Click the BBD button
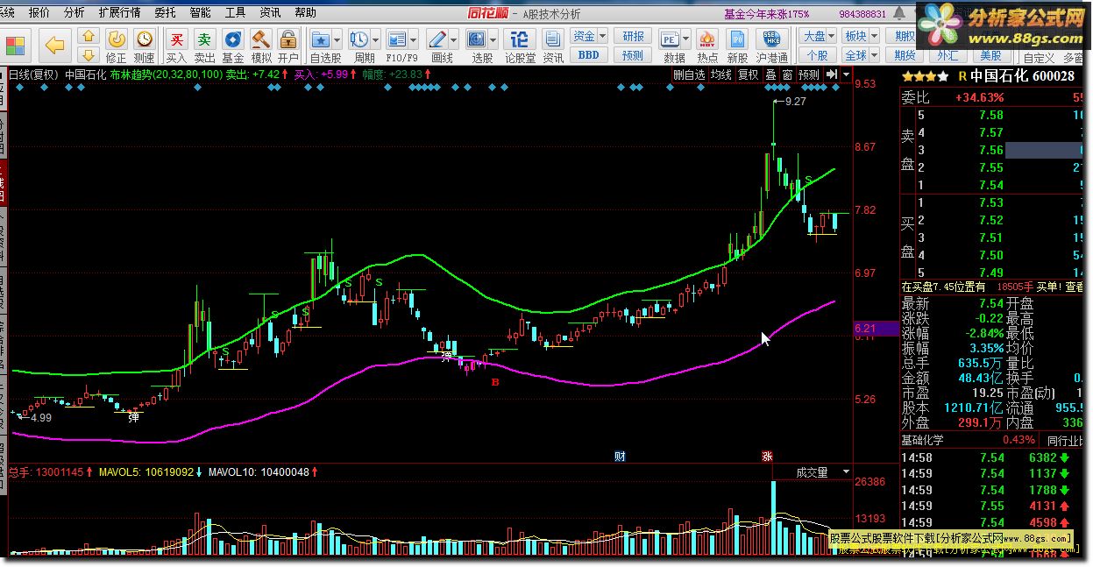 pos(589,54)
